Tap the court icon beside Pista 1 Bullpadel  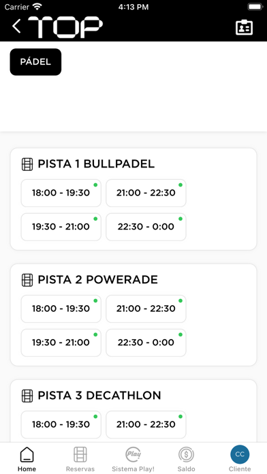pyautogui.click(x=27, y=164)
